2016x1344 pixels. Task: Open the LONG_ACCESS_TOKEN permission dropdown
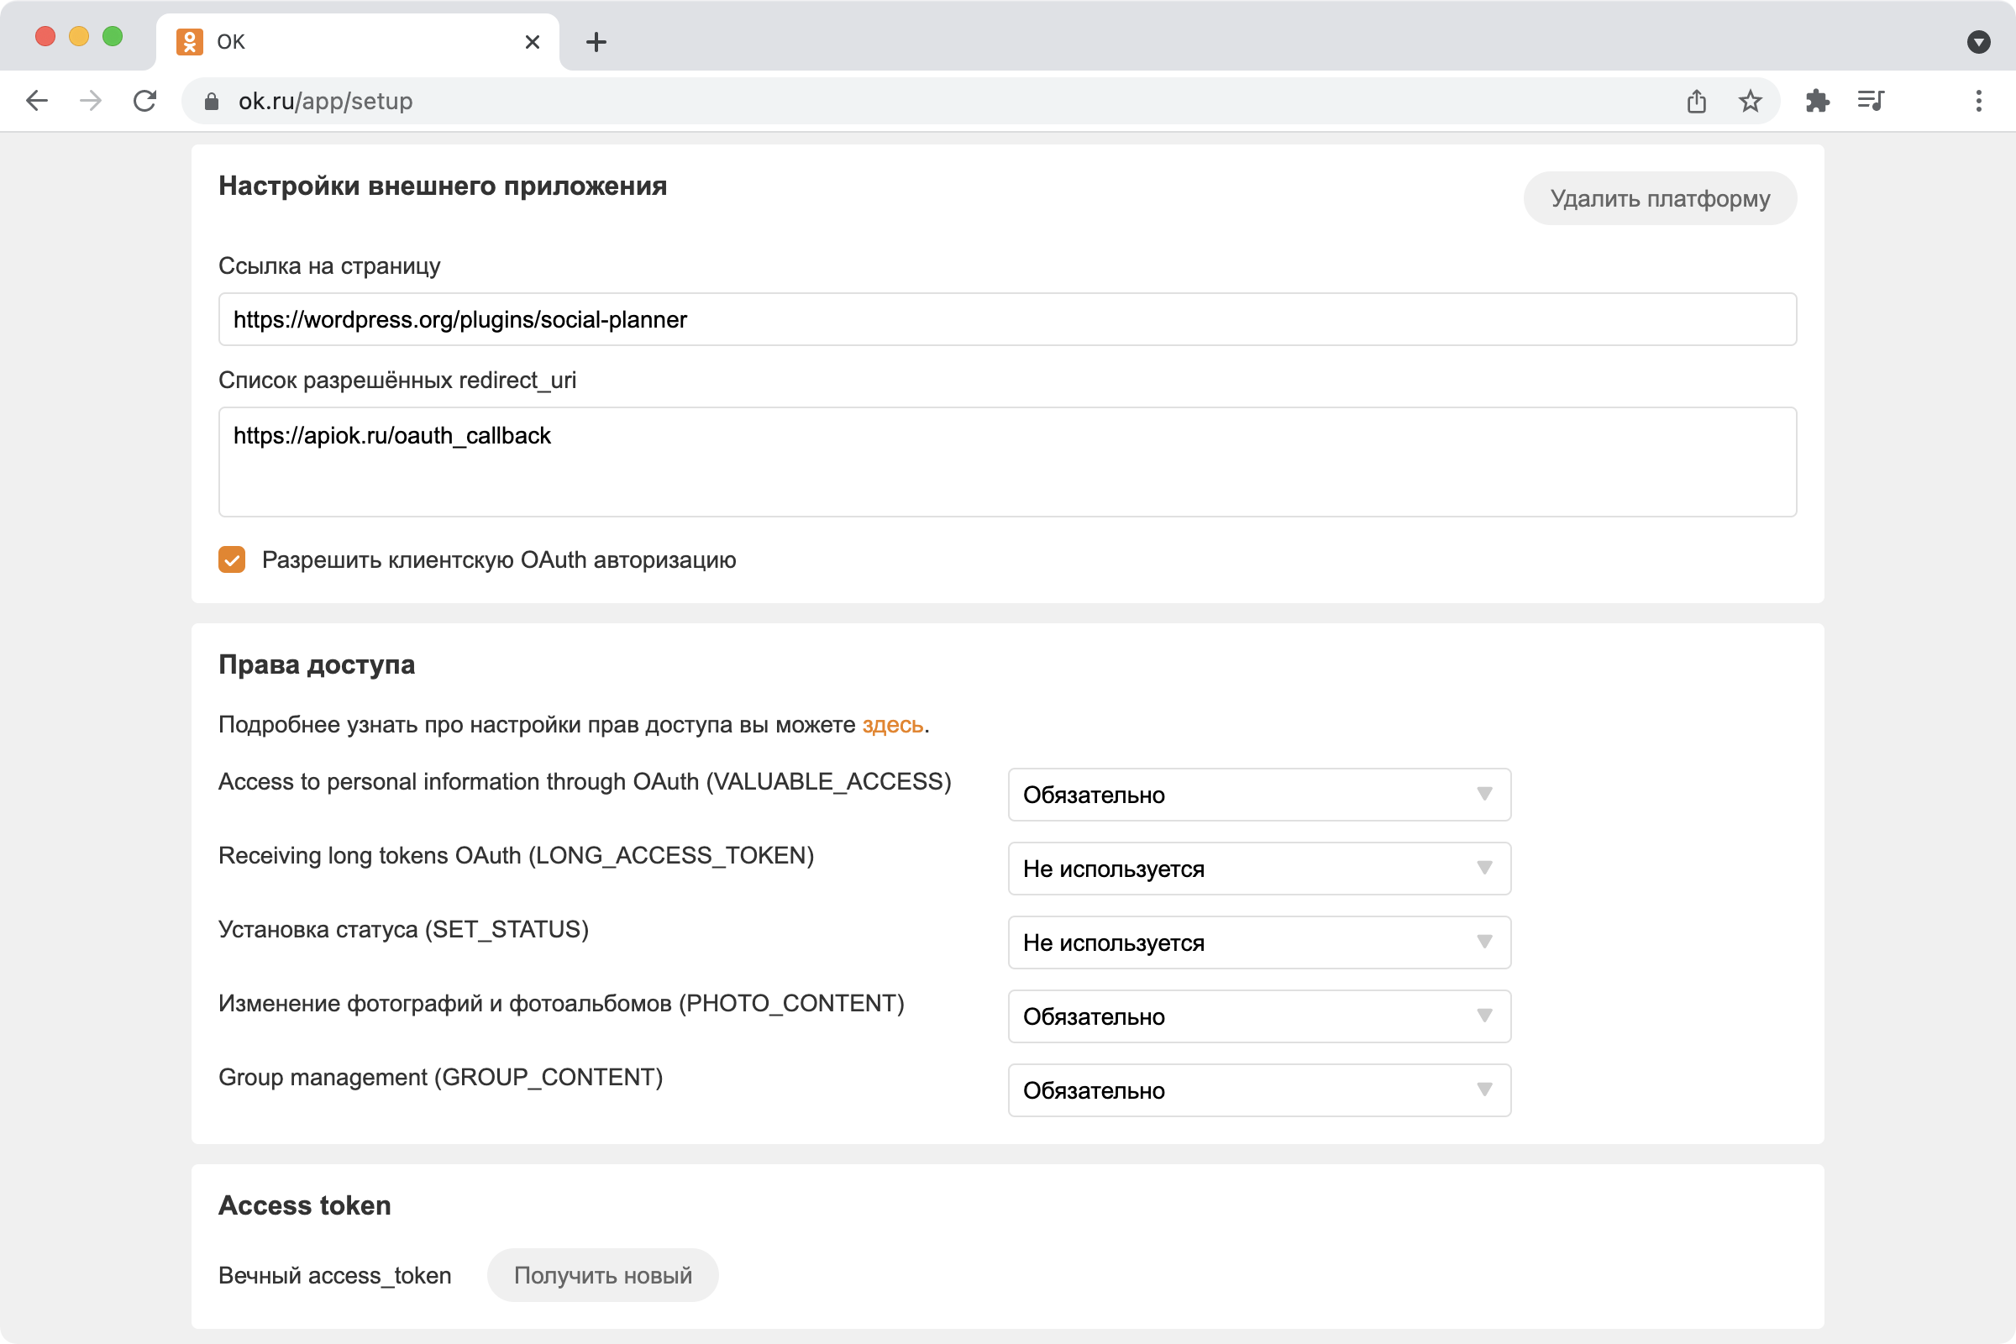[1259, 869]
